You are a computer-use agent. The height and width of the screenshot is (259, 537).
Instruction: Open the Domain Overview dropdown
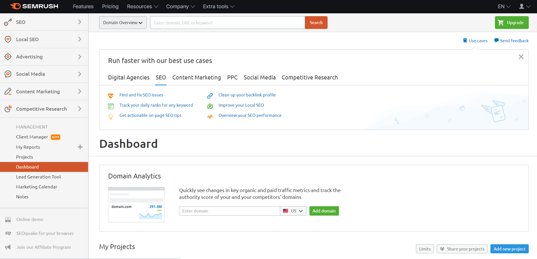pos(123,22)
